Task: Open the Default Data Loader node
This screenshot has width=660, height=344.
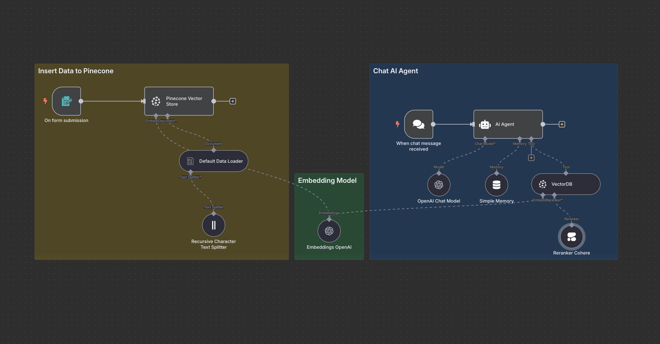Action: pyautogui.click(x=214, y=161)
